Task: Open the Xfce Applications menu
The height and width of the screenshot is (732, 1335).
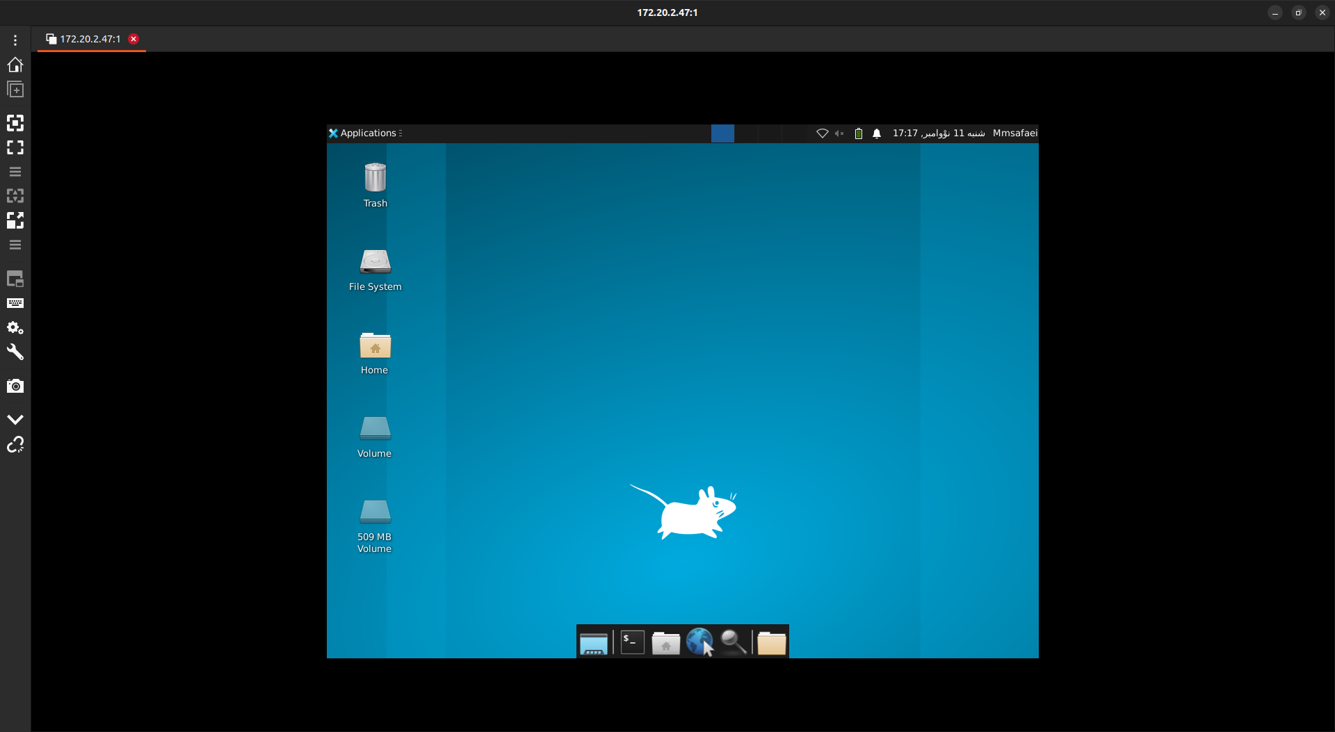Action: pos(365,133)
